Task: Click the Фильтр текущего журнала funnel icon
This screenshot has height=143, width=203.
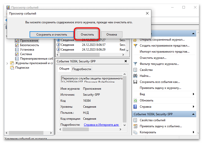Action: pyautogui.click(x=135, y=64)
